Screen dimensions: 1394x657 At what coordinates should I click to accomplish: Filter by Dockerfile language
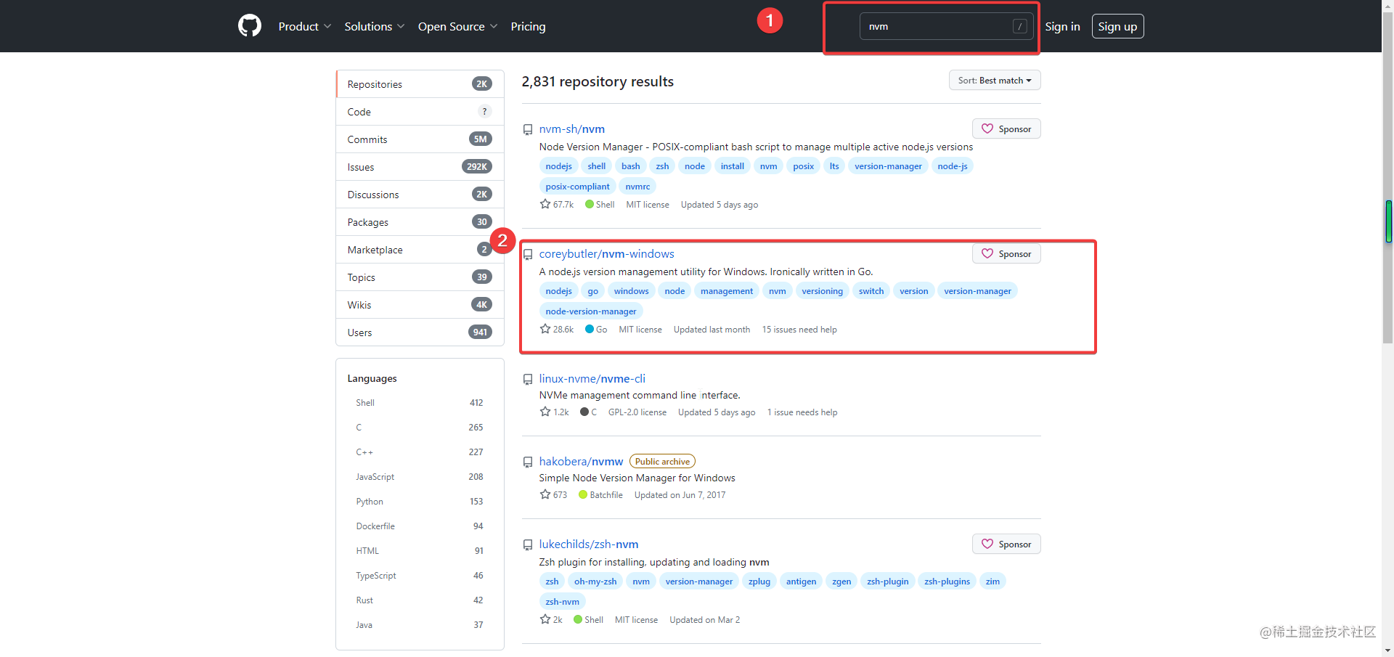tap(420, 526)
